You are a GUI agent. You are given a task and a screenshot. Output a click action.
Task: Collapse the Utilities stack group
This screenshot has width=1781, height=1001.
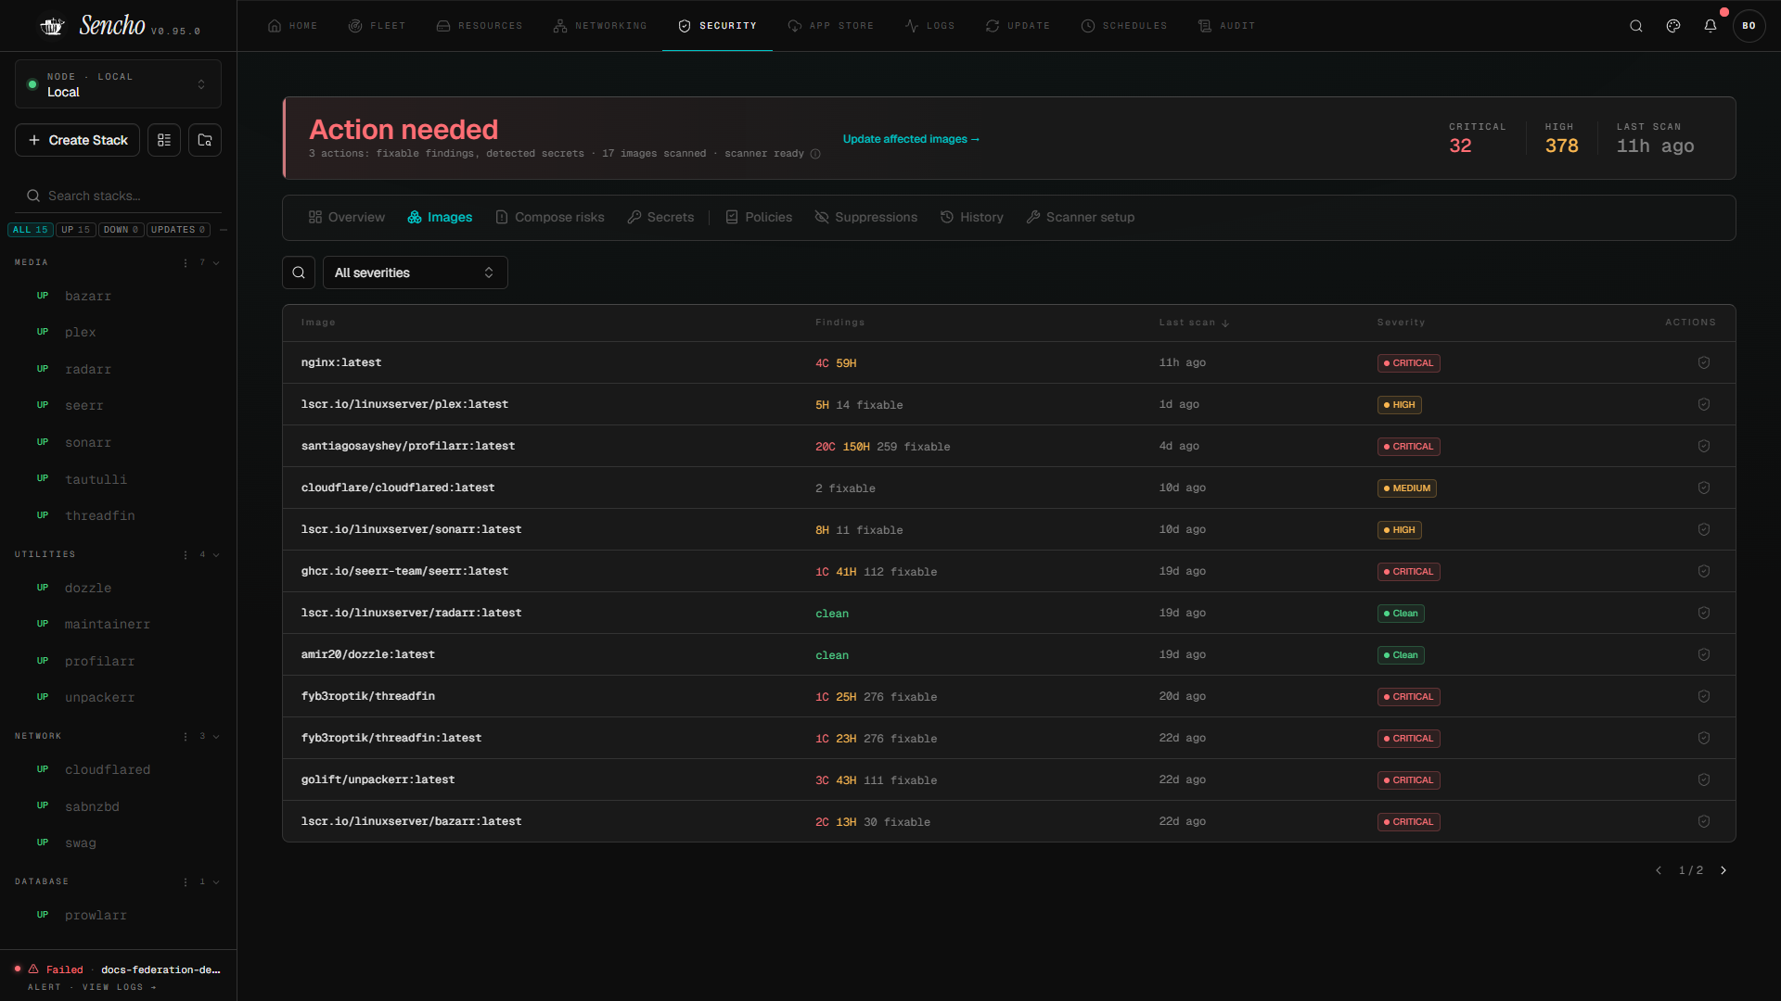tap(216, 555)
